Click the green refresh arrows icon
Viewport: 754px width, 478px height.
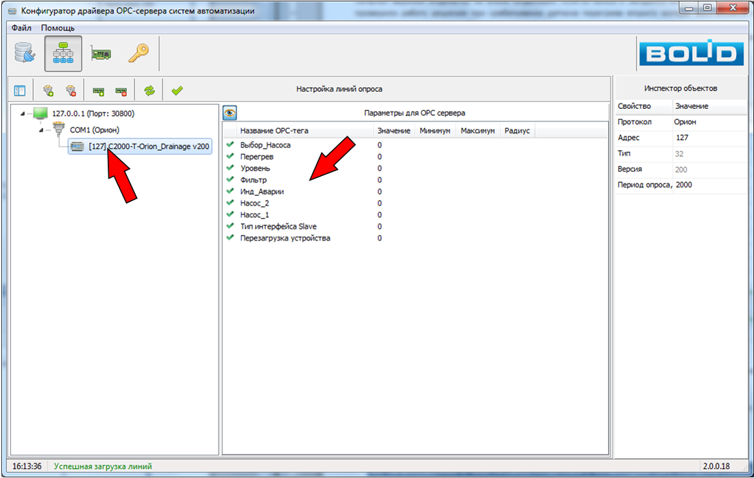[149, 90]
